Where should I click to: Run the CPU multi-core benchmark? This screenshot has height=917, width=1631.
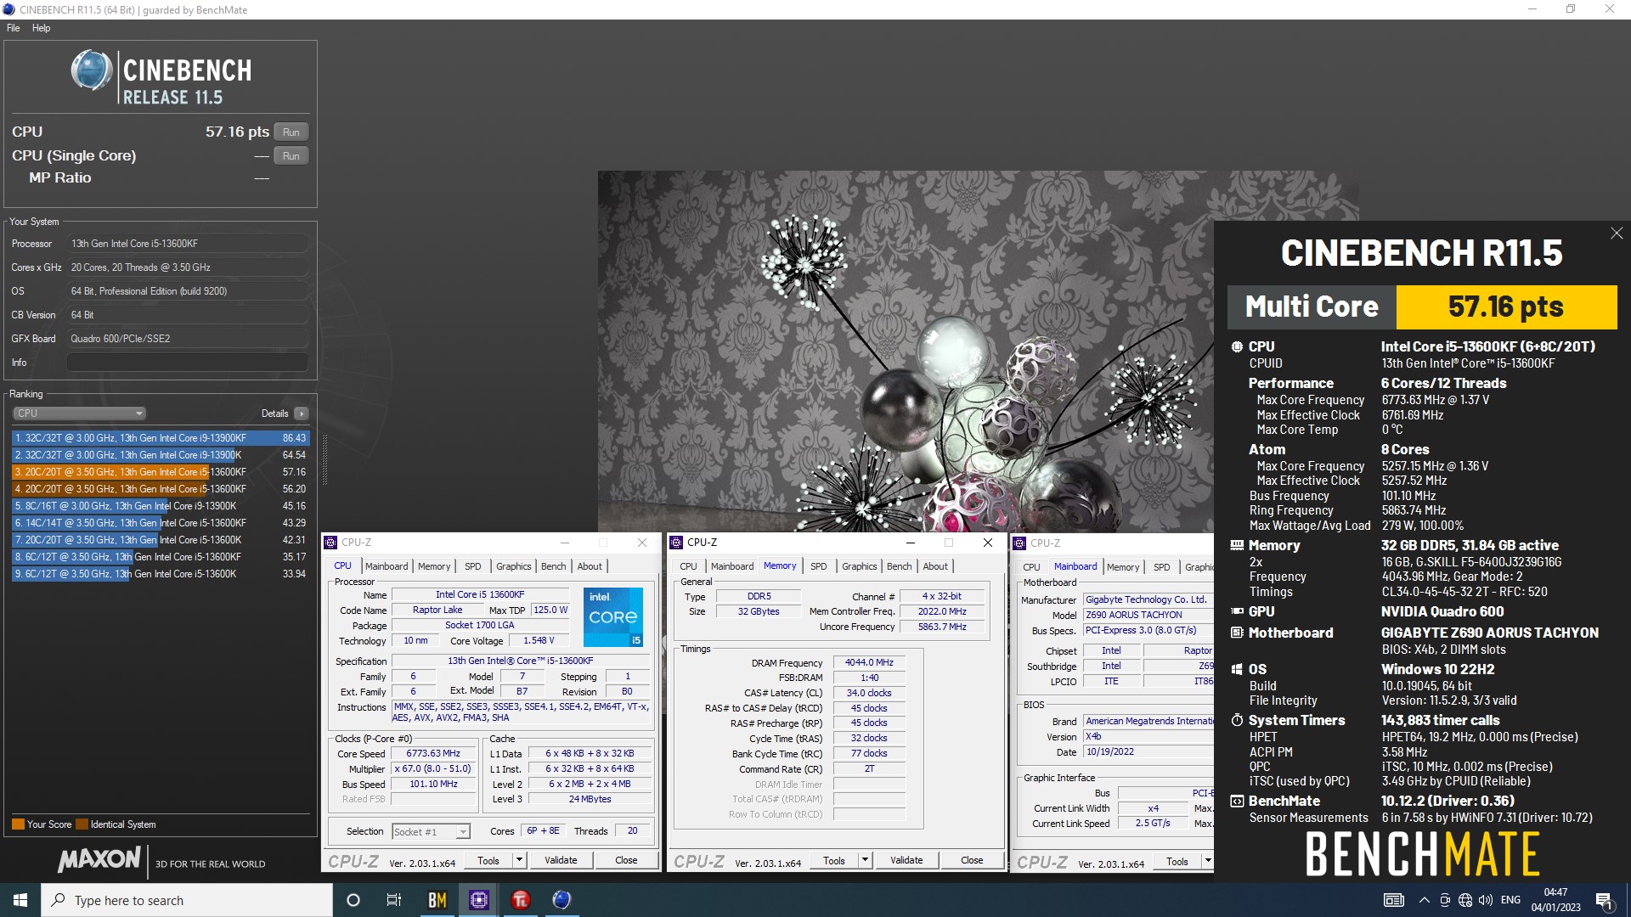click(x=291, y=132)
